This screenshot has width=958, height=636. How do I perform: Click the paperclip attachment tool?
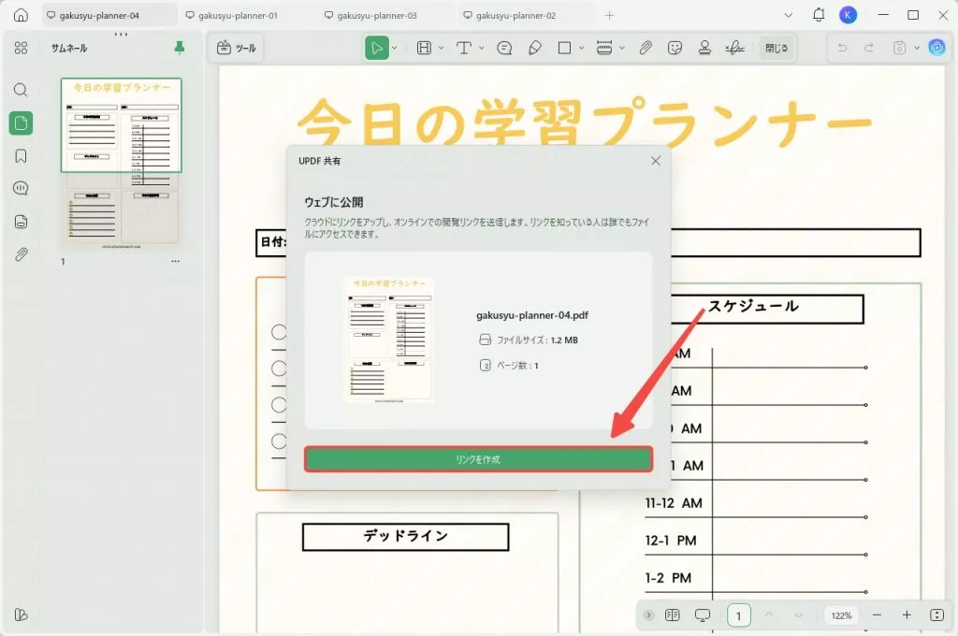point(646,48)
